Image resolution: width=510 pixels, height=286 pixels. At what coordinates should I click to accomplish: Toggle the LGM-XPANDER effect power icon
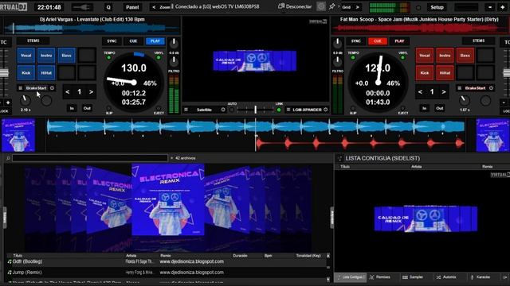pos(326,110)
